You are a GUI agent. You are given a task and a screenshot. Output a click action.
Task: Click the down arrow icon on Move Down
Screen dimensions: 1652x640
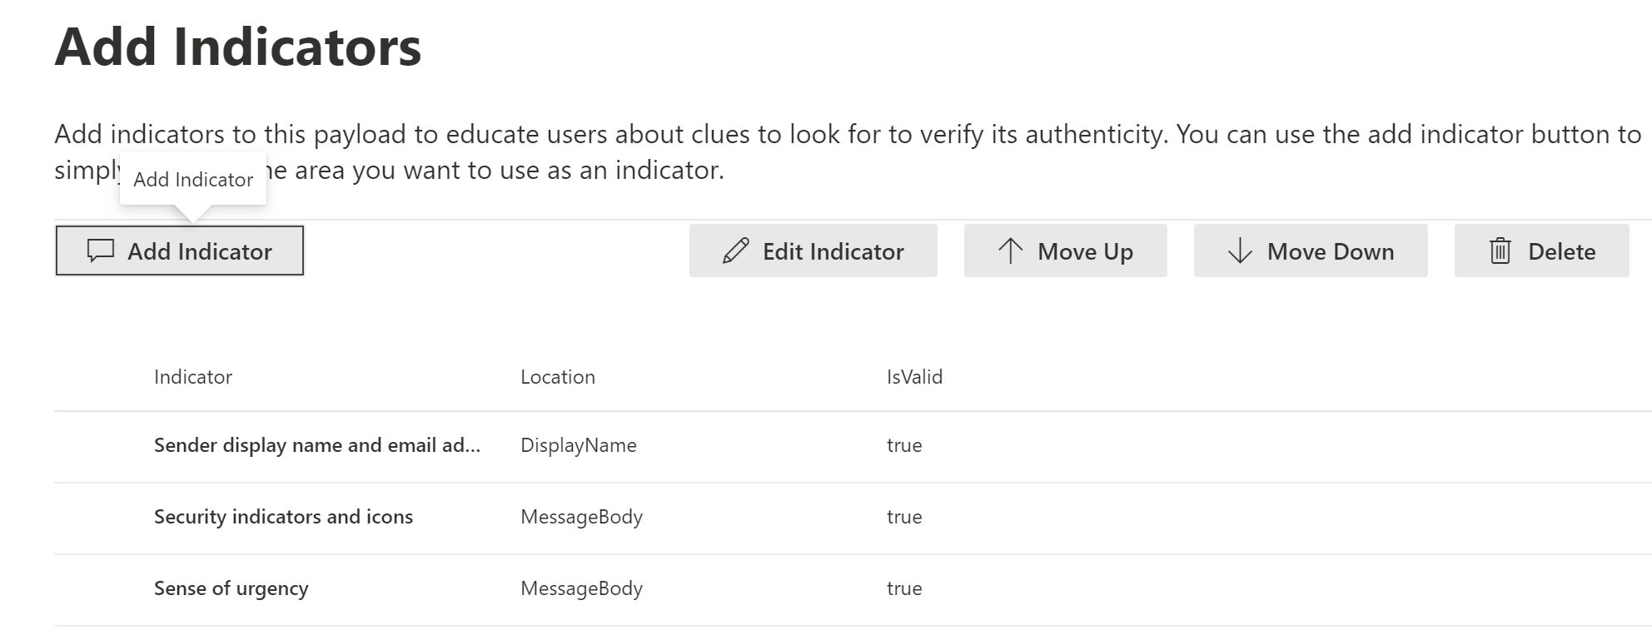coord(1240,251)
